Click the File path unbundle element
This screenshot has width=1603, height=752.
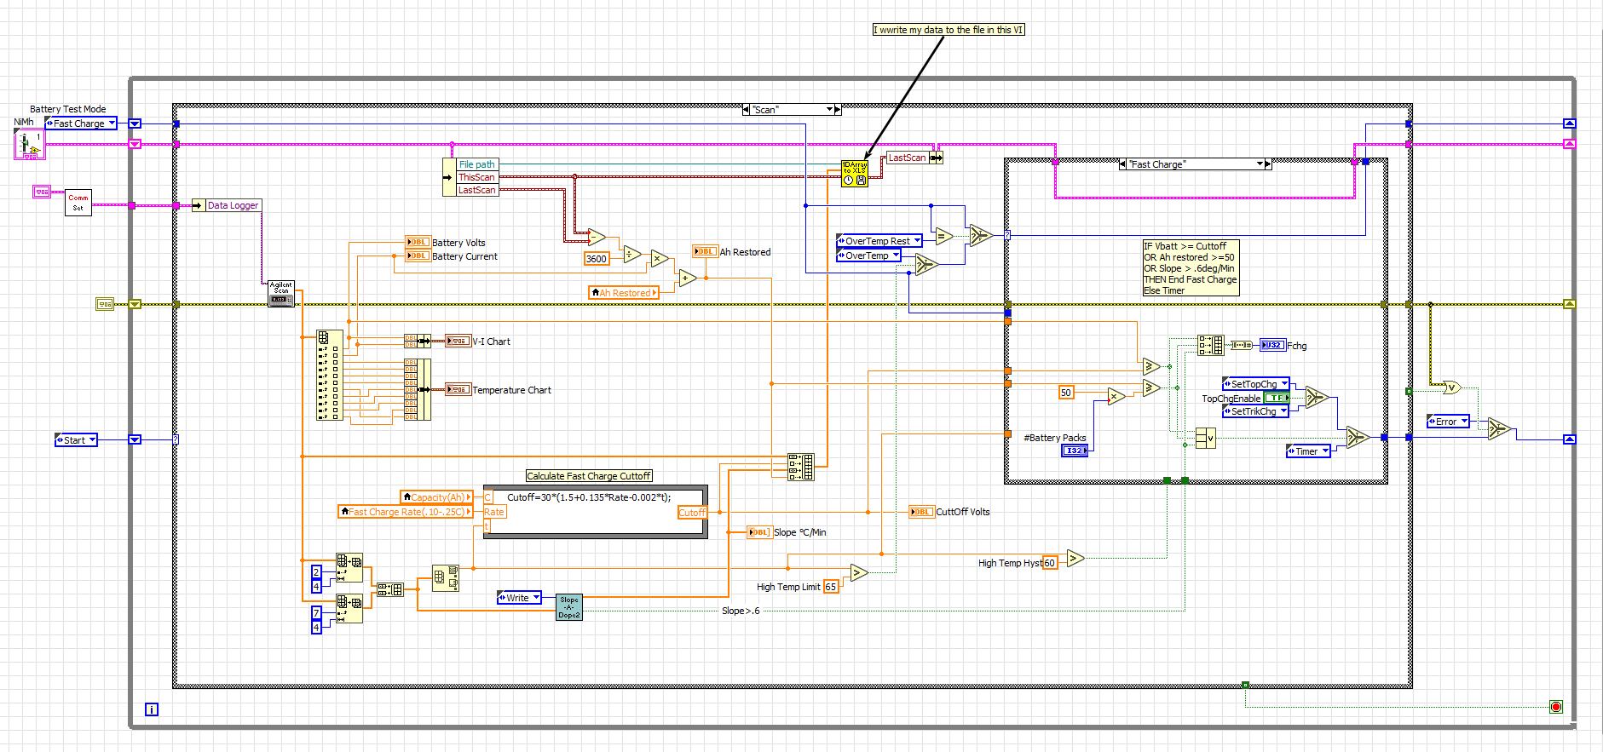tap(476, 164)
